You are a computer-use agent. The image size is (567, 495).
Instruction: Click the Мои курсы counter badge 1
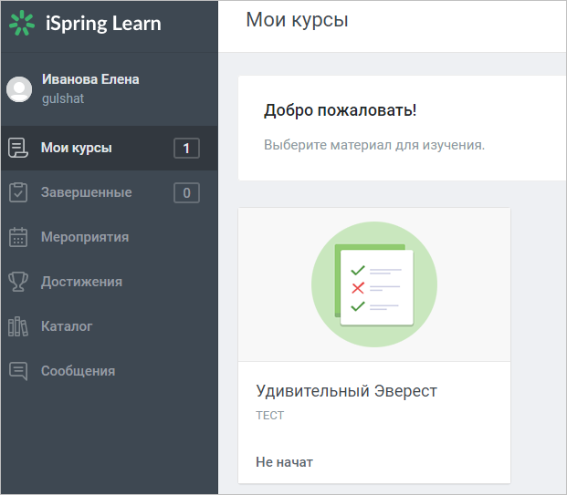click(x=186, y=148)
